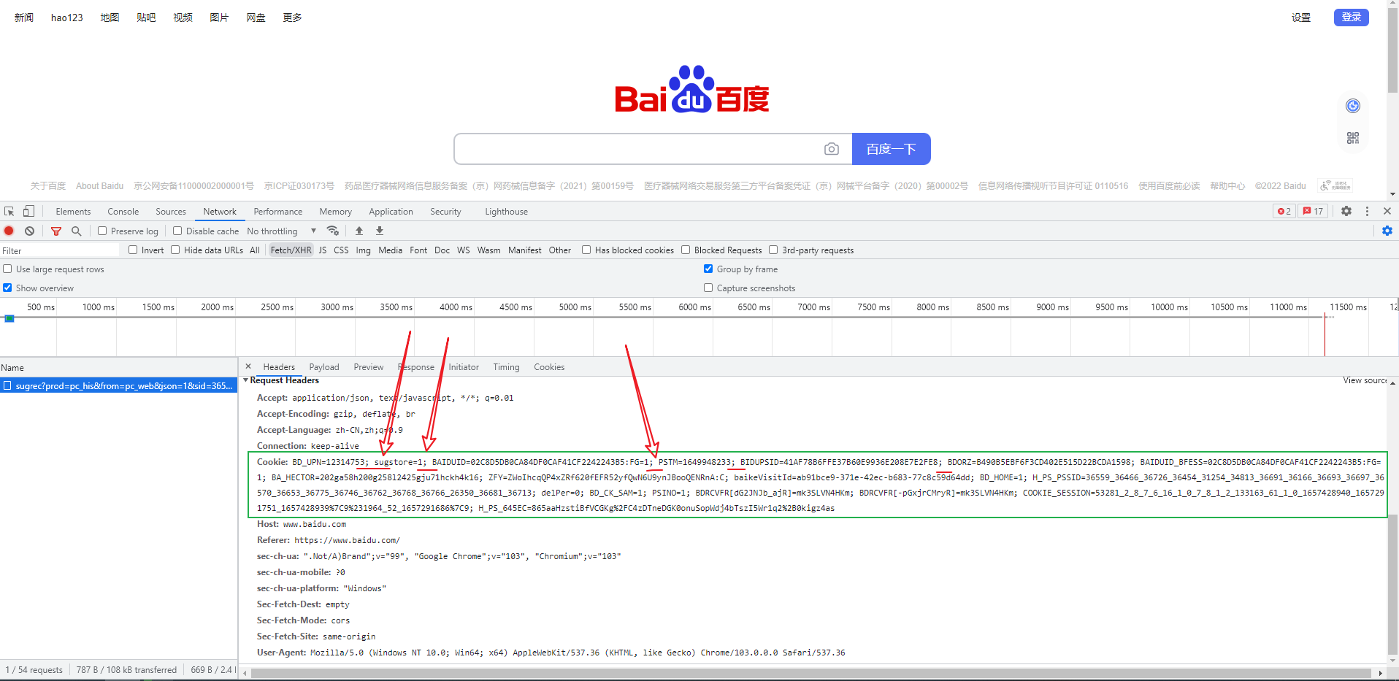Click the network Filter input
Viewport: 1399px width, 681px height.
60,250
